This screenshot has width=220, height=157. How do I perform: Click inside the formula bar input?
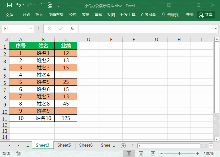tap(146, 29)
